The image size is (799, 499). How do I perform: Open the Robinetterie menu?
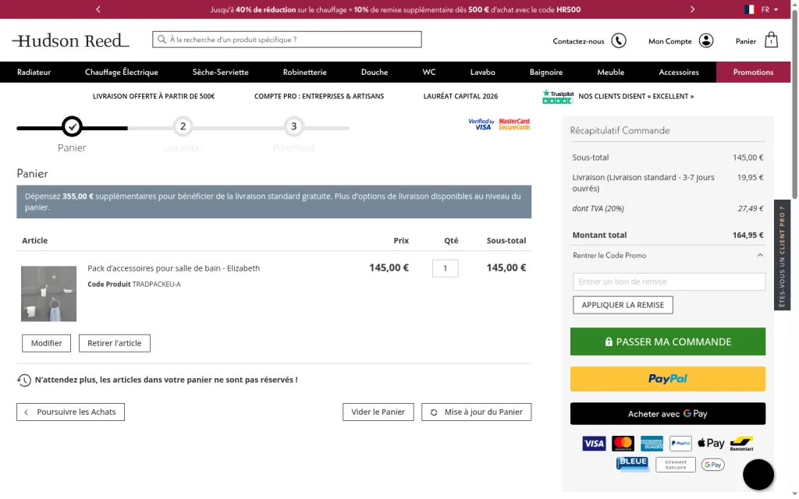tap(305, 73)
